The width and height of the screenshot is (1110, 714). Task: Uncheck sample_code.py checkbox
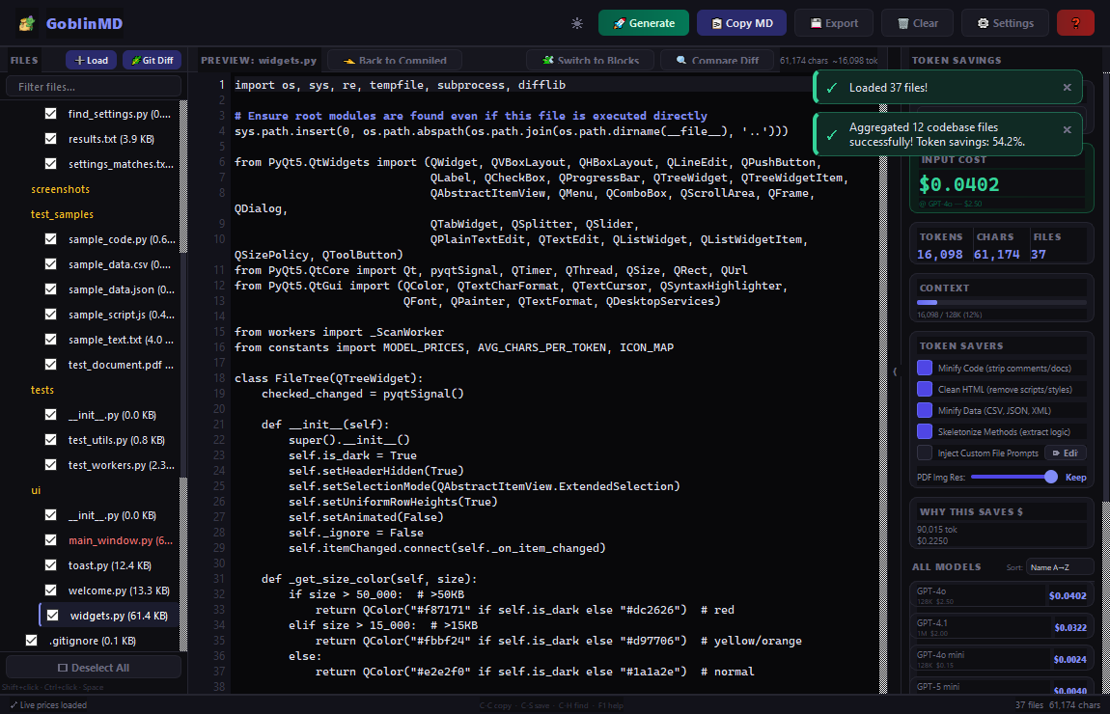pos(51,239)
